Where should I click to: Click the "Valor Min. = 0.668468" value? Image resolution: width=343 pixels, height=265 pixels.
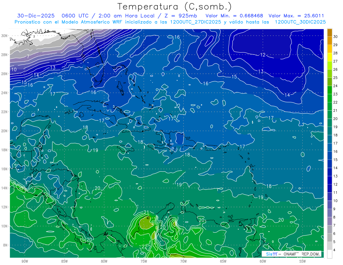click(234, 16)
